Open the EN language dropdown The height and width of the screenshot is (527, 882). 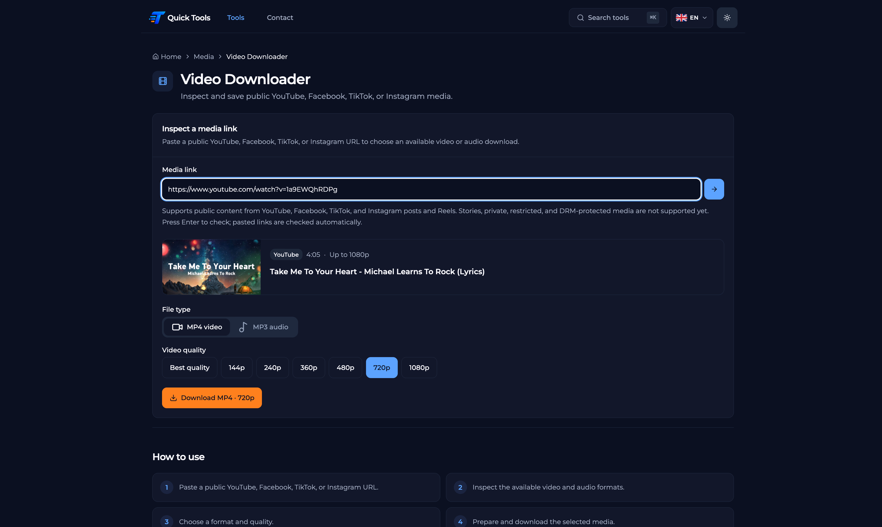click(692, 18)
